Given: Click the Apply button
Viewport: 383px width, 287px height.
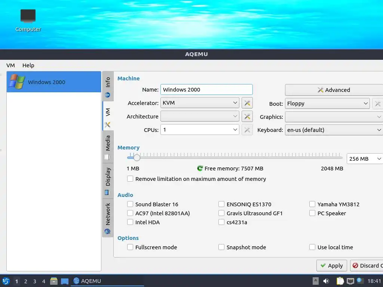Looking at the screenshot, I should click(x=331, y=266).
